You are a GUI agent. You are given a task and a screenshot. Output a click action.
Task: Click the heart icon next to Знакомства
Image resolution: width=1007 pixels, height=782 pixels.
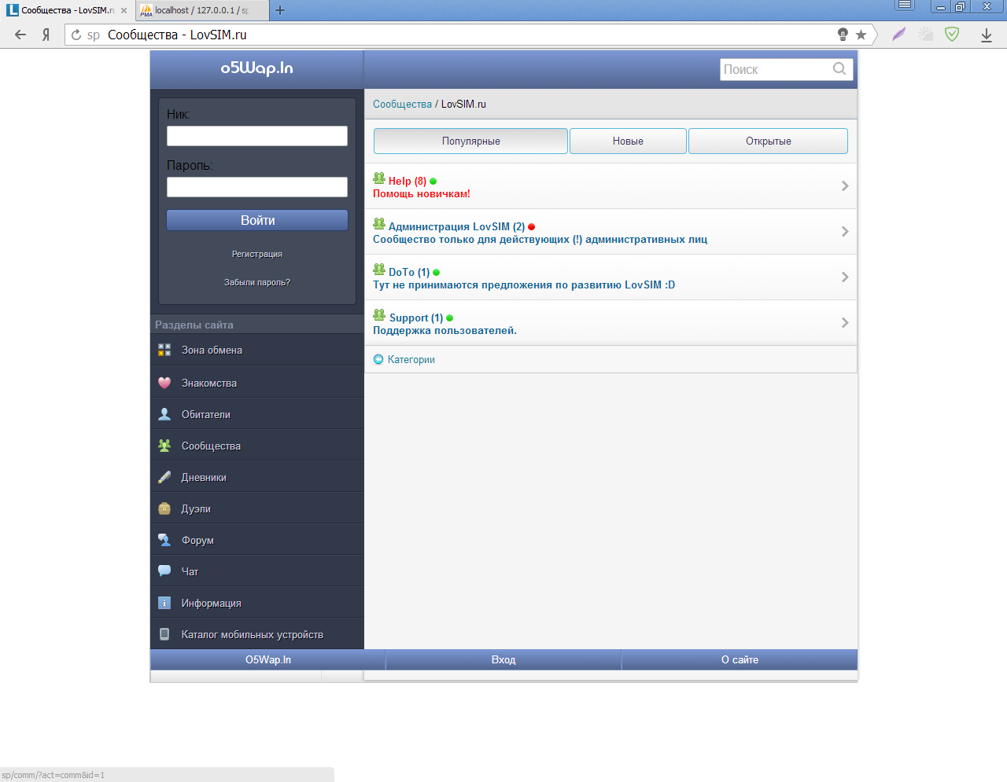click(164, 383)
